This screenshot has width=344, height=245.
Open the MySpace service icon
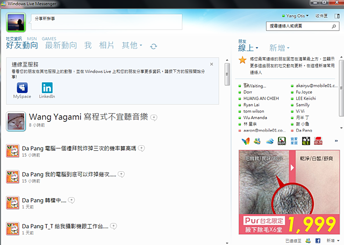click(22, 88)
